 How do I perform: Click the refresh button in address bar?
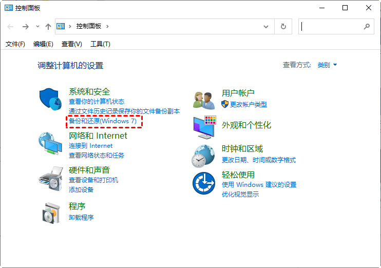[283, 26]
